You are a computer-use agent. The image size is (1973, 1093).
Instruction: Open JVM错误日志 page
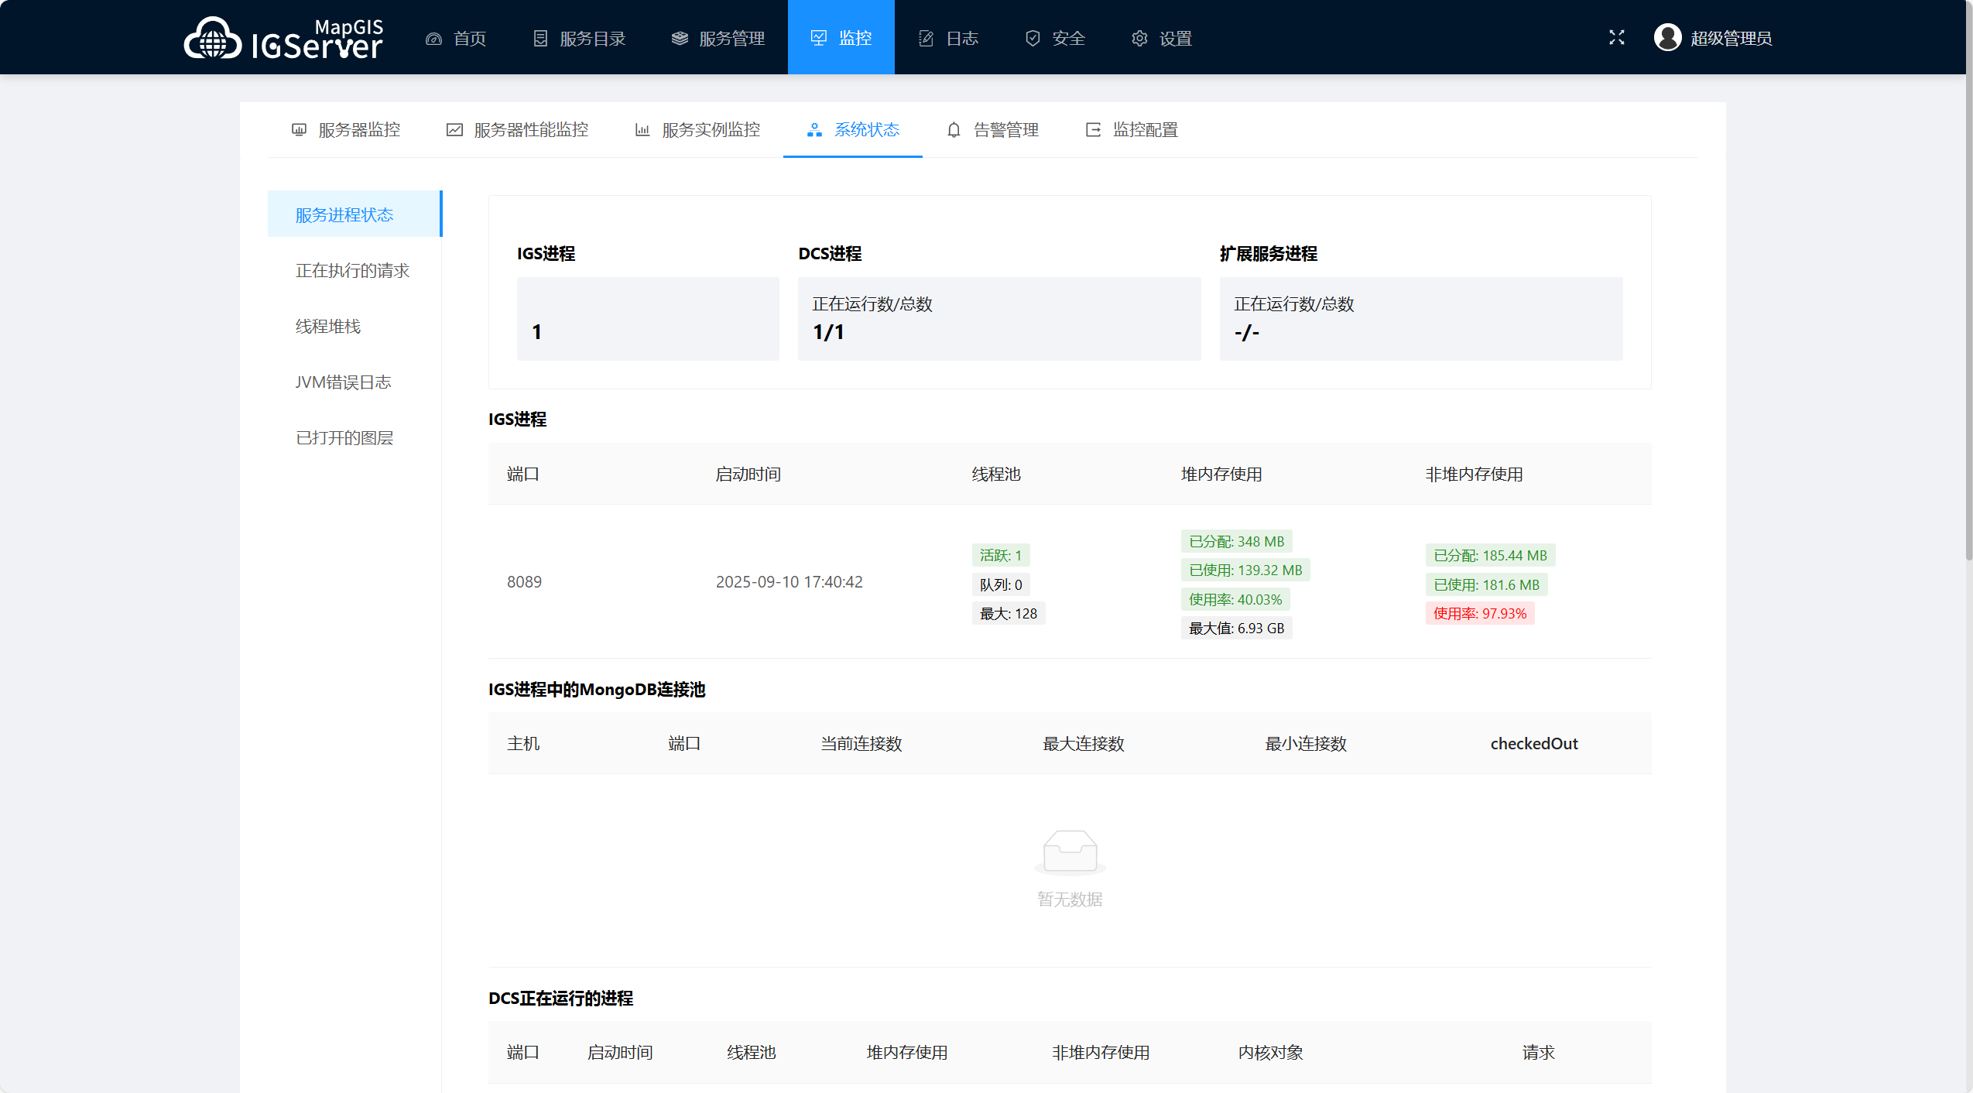(343, 382)
